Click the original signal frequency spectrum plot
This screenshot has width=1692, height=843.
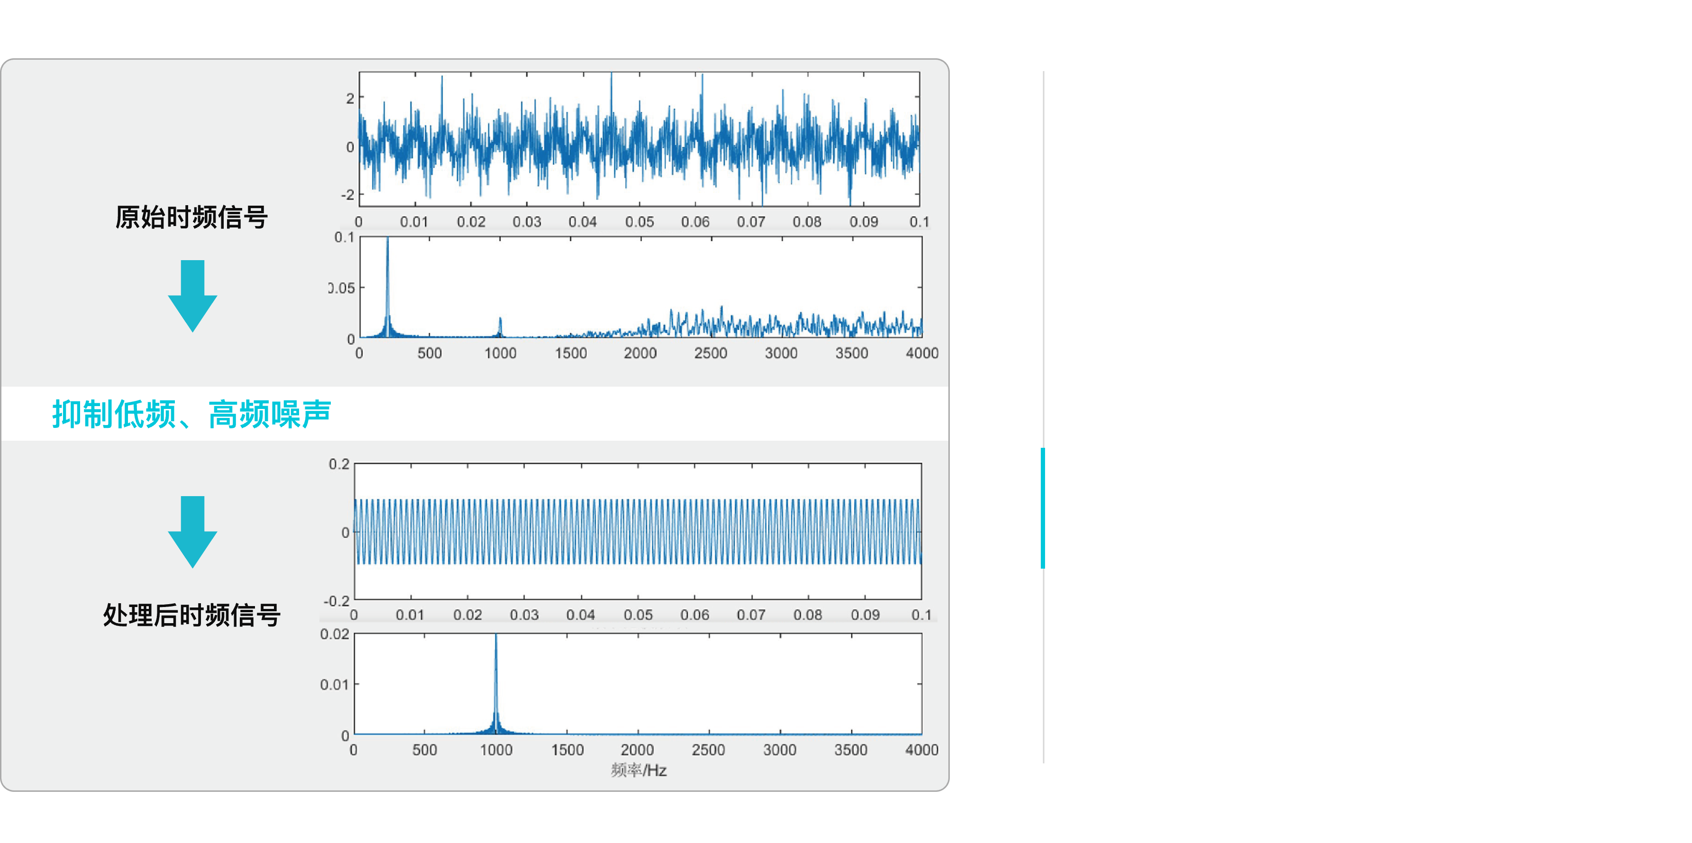point(640,288)
